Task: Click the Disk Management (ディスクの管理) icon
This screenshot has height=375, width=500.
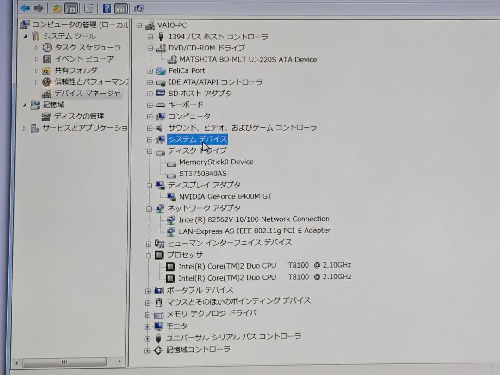Action: [46, 116]
